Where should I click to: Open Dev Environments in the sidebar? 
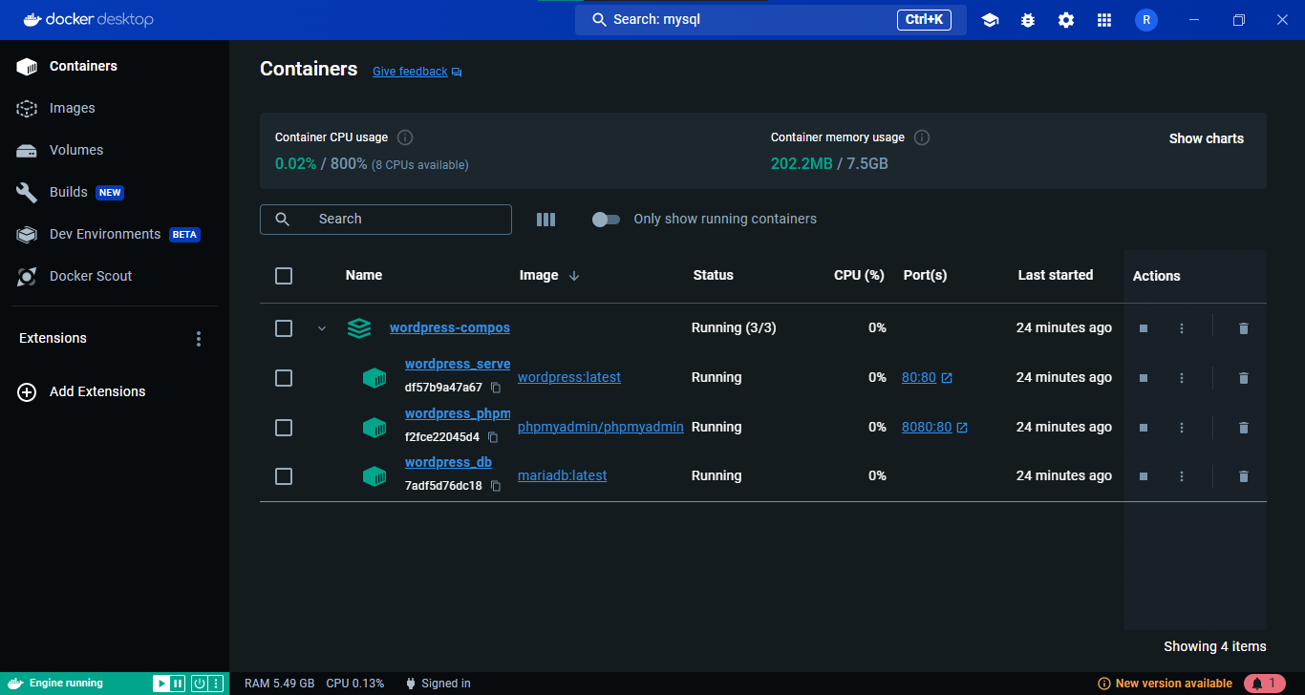[115, 234]
